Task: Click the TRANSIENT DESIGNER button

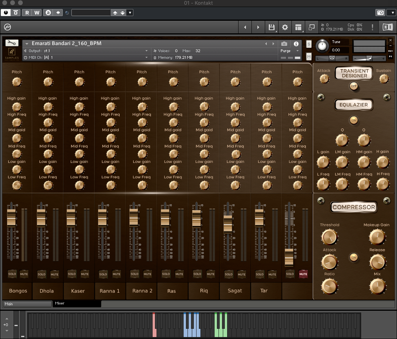Action: (x=354, y=73)
